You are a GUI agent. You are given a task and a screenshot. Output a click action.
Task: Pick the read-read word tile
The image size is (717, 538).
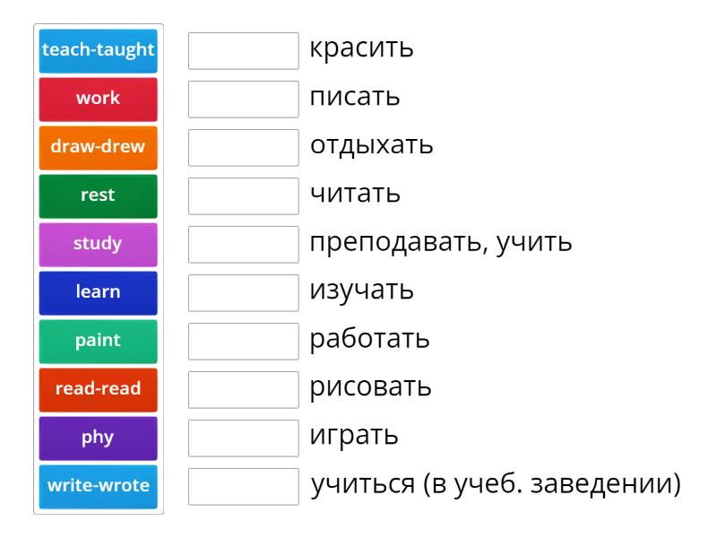[x=99, y=390]
